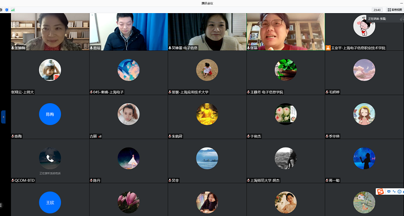404x216 pixels.
Task: Expand the left side panel arrow
Action: (3, 116)
